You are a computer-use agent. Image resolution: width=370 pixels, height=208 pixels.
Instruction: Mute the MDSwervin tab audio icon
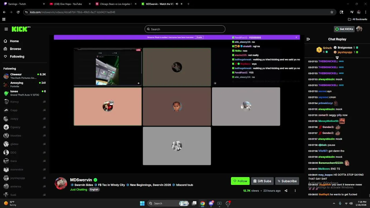tap(177, 4)
